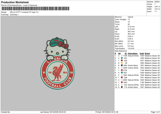161x114 pixels.
Task: Click the Color changes value 13
Action: point(129,19)
